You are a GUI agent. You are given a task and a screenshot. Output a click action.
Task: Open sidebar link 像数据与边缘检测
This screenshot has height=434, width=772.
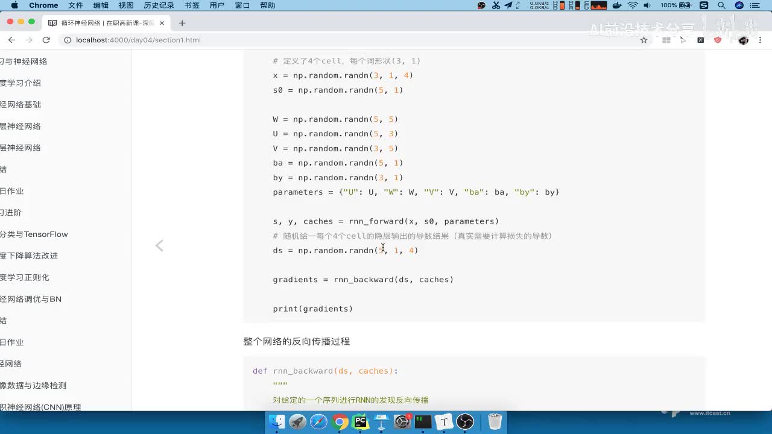coord(33,385)
